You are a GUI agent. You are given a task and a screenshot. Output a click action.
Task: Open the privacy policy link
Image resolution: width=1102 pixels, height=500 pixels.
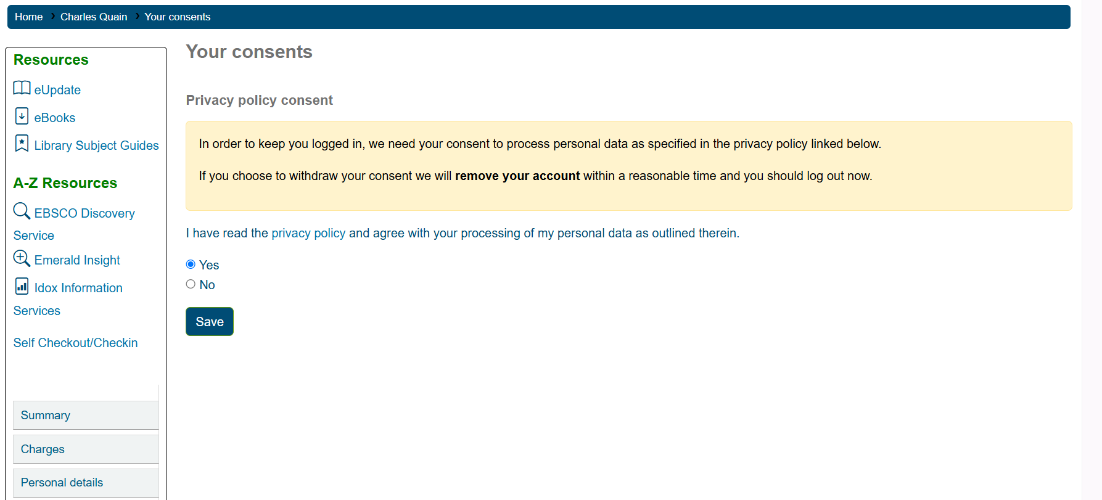pos(308,233)
